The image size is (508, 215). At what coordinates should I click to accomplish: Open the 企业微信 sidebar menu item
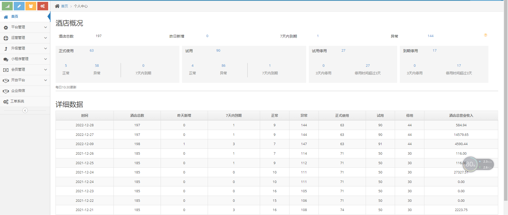coord(25,91)
